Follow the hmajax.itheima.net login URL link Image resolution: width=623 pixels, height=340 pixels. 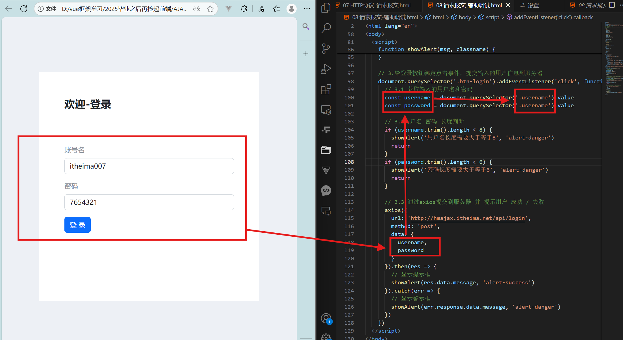(468, 218)
